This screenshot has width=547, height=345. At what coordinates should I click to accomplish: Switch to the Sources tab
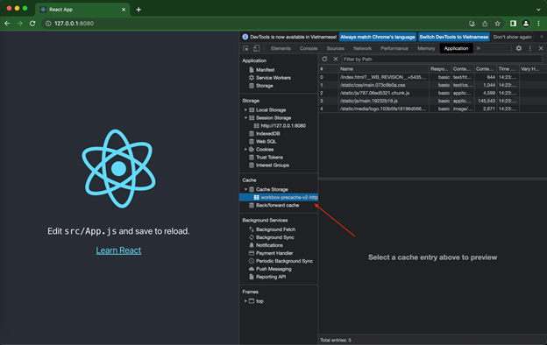click(x=335, y=48)
